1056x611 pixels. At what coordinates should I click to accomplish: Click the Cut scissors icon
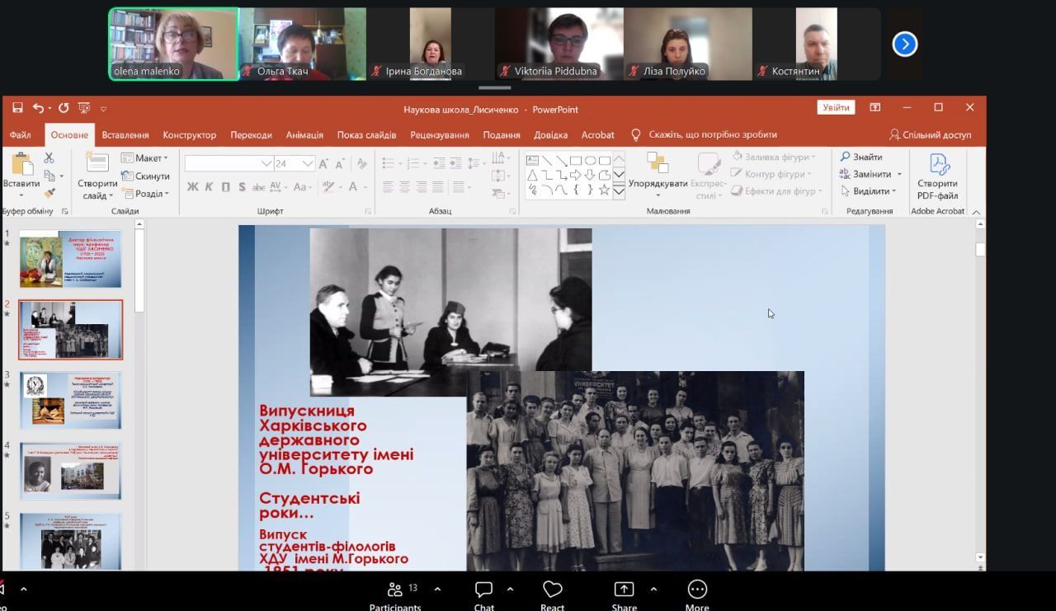pyautogui.click(x=49, y=157)
